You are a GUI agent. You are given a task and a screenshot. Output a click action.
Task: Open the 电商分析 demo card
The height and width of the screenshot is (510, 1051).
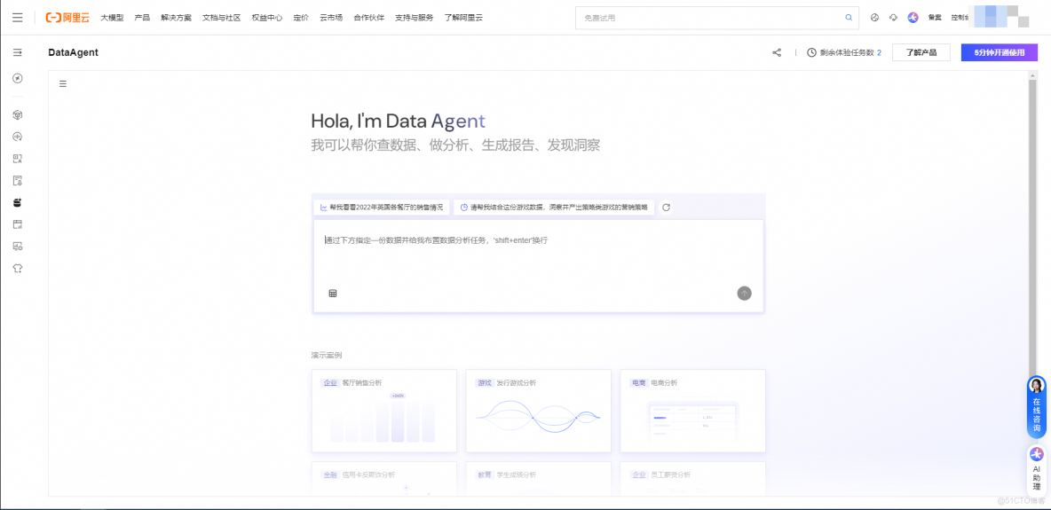pos(692,411)
